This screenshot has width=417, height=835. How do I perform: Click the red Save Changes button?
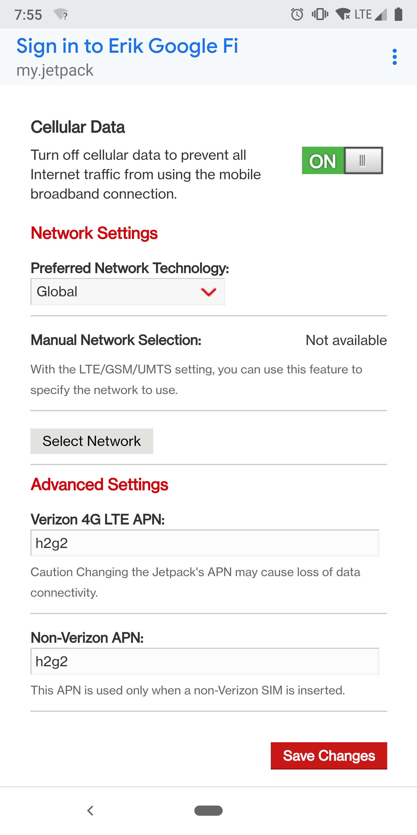329,756
